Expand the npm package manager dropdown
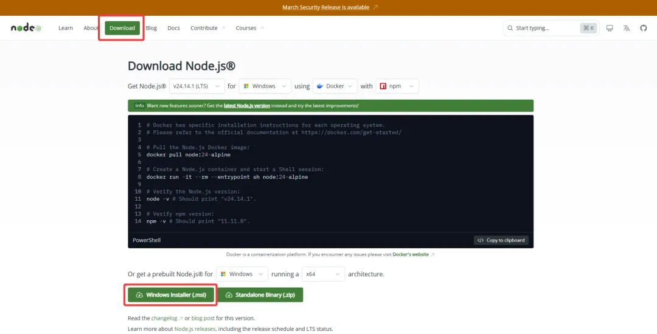The image size is (657, 334). tap(397, 86)
